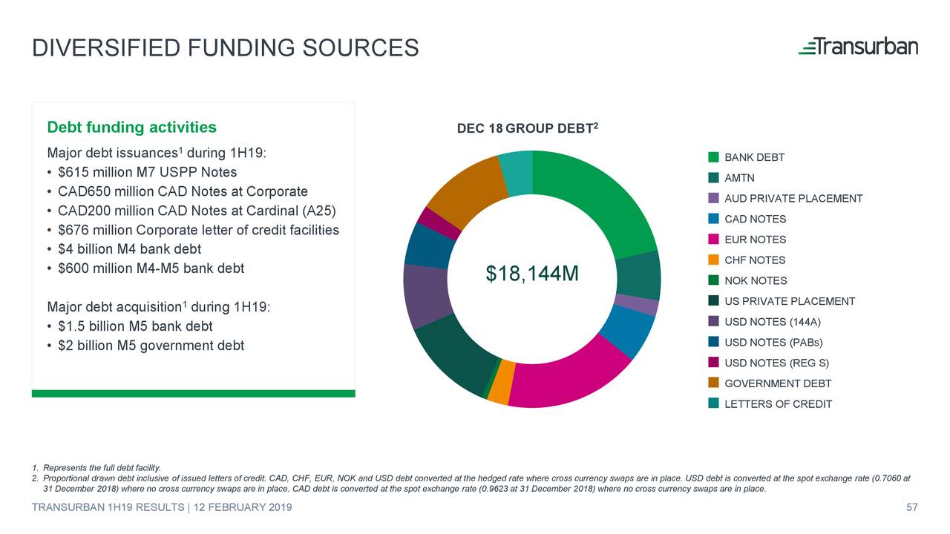Click the purple USD notes 144A segment
This screenshot has height=534, width=950.
(427, 295)
